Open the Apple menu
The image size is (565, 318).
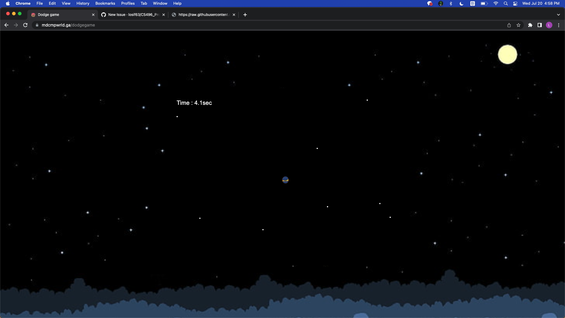pos(8,4)
